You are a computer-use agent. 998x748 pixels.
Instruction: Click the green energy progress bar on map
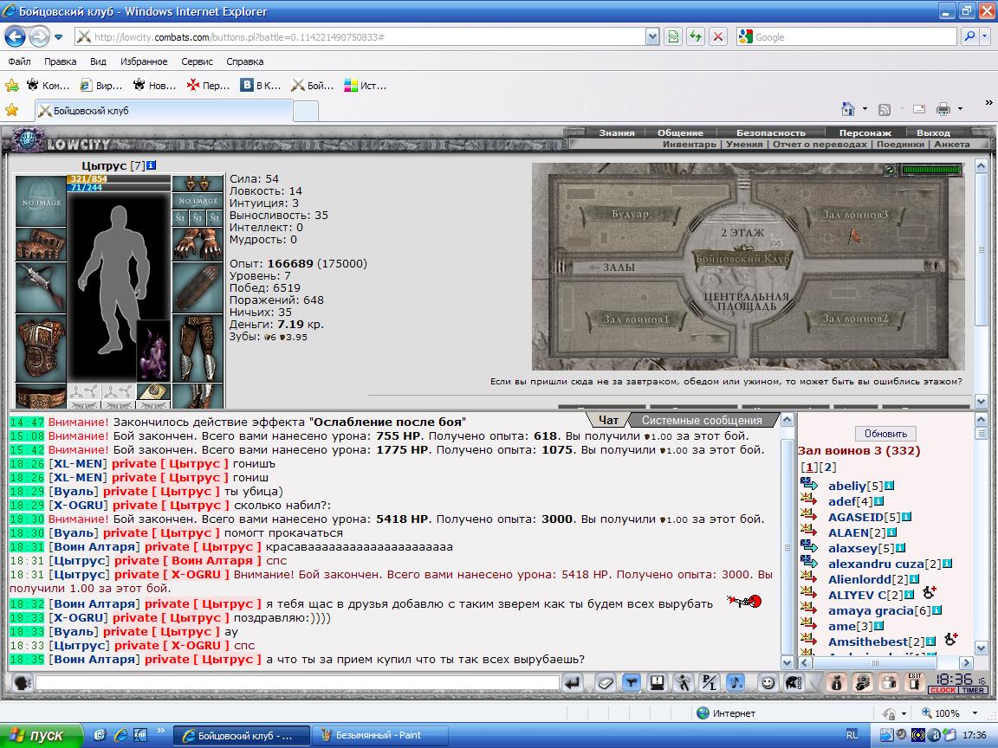[x=932, y=170]
